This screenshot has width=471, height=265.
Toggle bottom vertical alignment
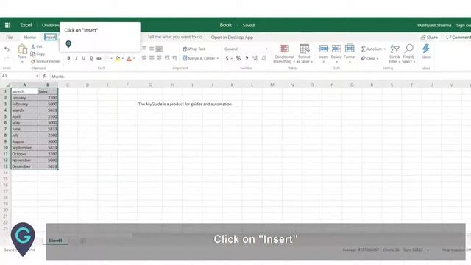pyautogui.click(x=159, y=49)
